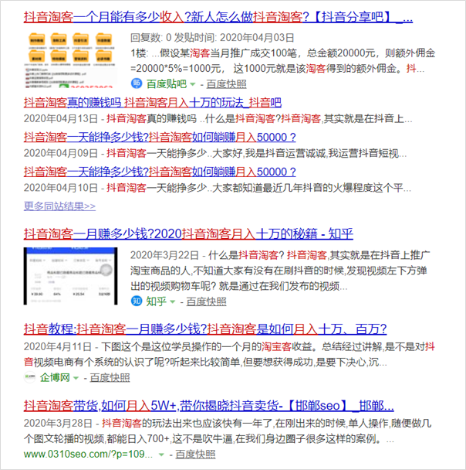Open 百度快照 next to 企博网
466x470 pixels.
(110, 377)
